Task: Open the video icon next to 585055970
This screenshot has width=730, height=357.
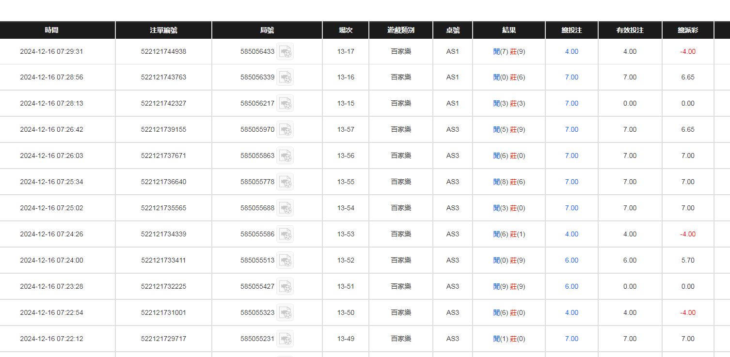Action: point(285,130)
